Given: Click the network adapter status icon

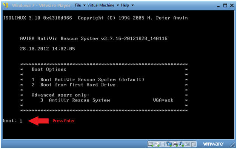Looking at the screenshot, I should [169, 144].
